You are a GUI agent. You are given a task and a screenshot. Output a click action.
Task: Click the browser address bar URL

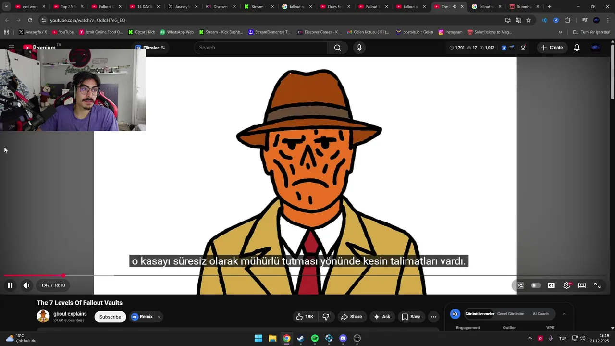87,20
